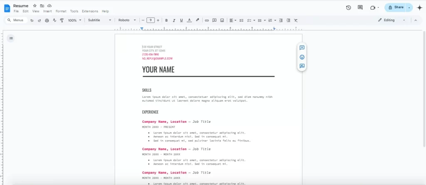Open the 100% zoom dropdown
426x185 pixels.
[x=74, y=20]
